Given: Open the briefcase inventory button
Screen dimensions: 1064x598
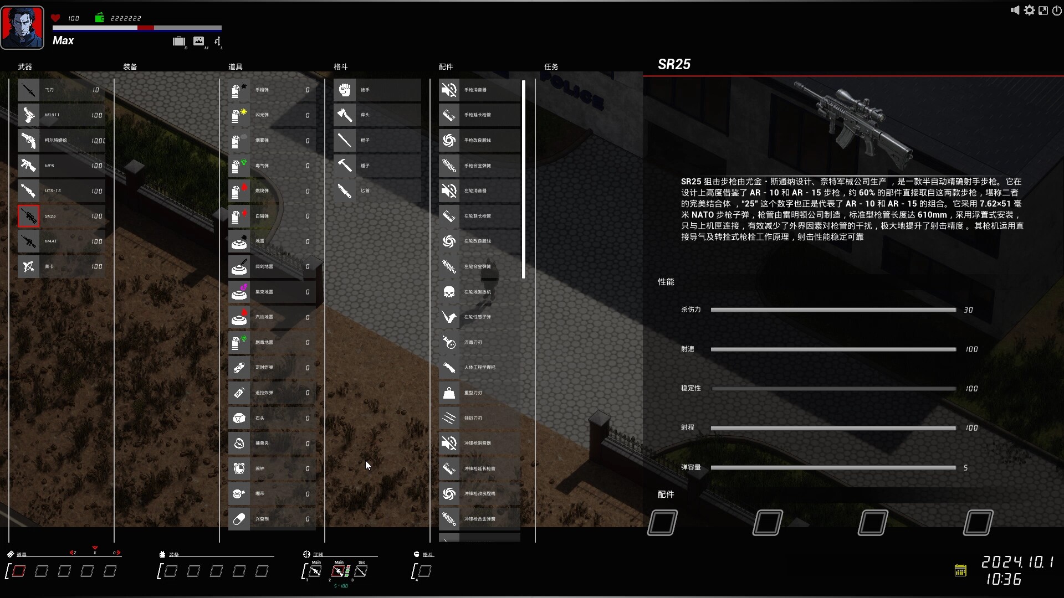Looking at the screenshot, I should (x=178, y=41).
